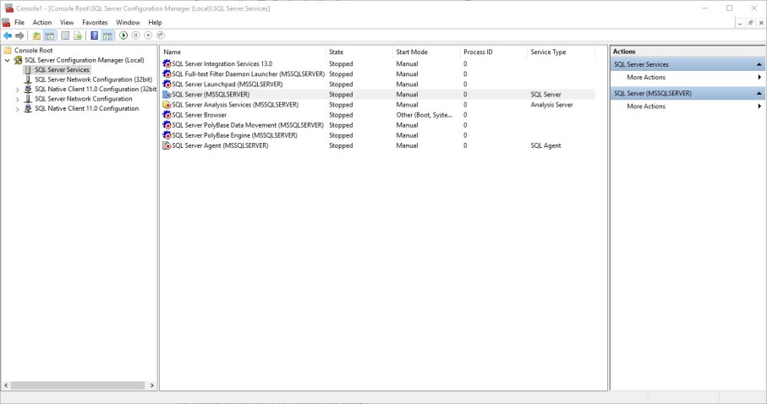The image size is (767, 404).
Task: Select Console Root tree label
Action: (x=33, y=51)
